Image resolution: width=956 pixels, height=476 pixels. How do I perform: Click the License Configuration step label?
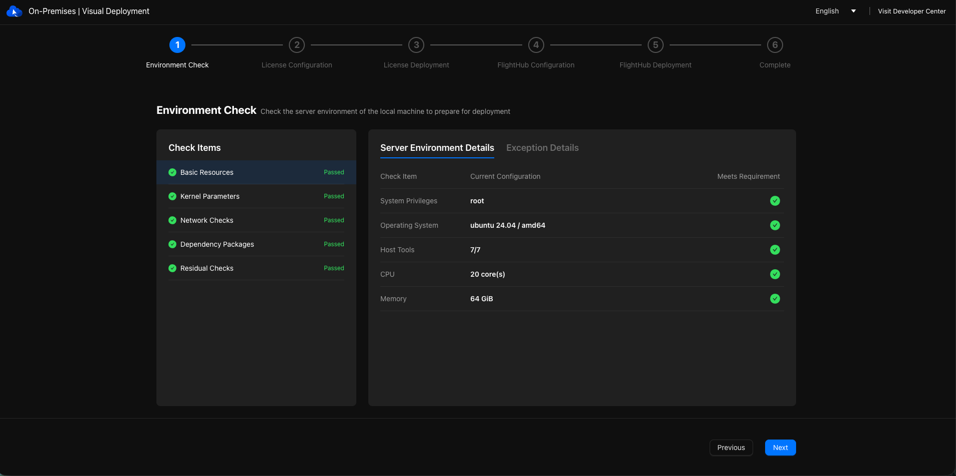(297, 65)
